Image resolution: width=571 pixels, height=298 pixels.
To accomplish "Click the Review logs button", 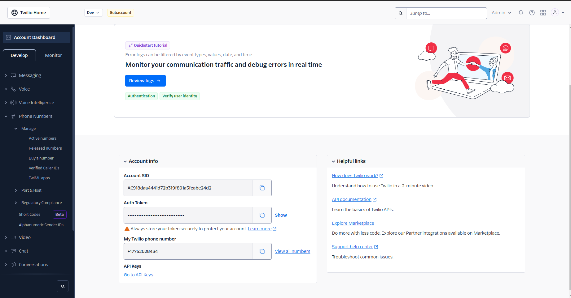I will [x=145, y=81].
